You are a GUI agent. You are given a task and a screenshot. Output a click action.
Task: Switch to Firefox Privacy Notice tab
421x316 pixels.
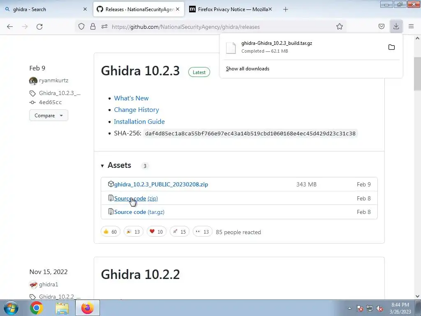click(231, 9)
